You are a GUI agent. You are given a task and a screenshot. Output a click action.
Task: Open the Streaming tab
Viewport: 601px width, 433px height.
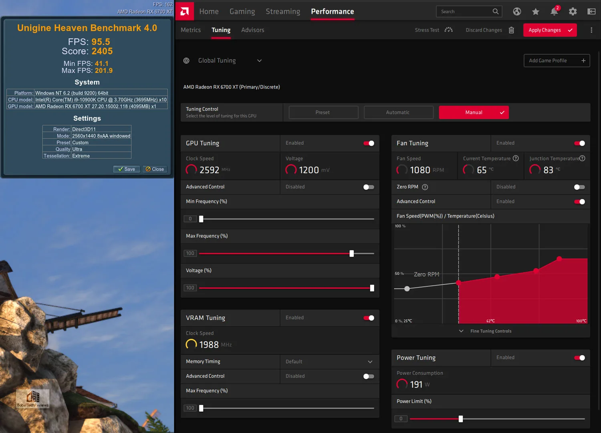pos(283,12)
